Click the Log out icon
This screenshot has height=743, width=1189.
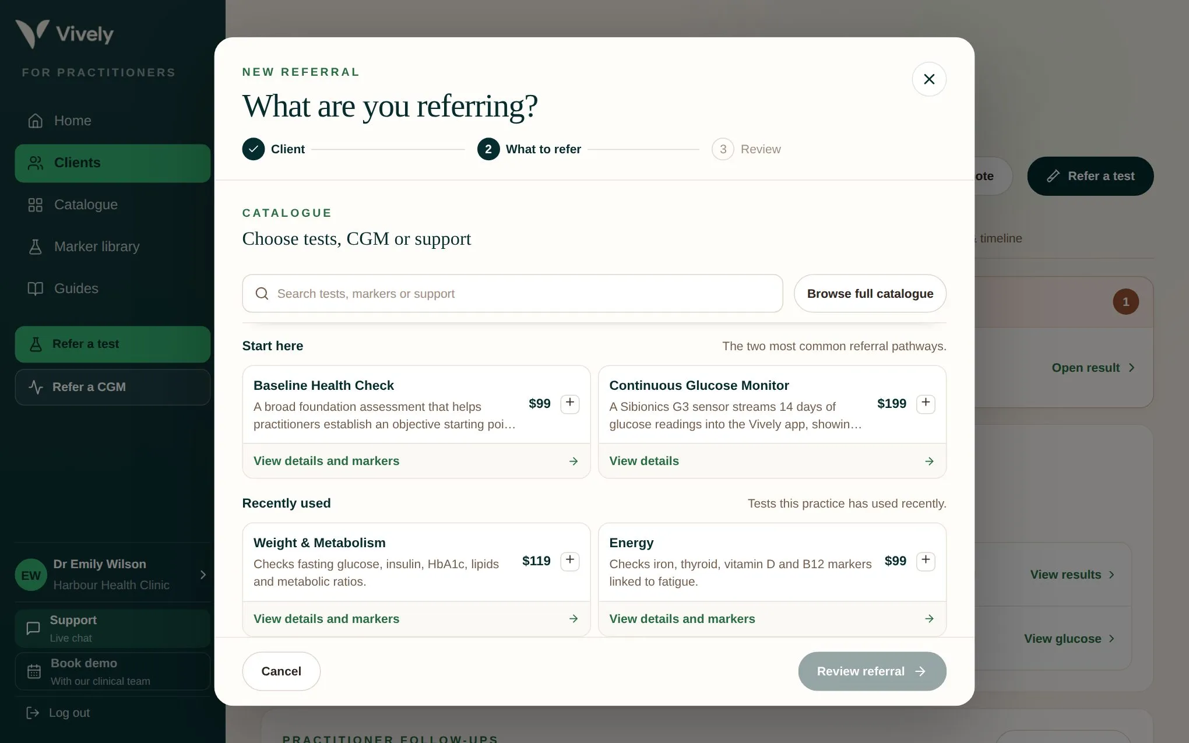point(33,713)
